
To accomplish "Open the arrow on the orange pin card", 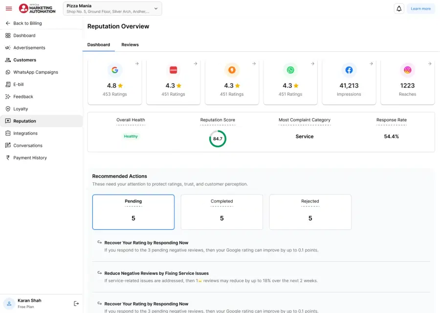I will pos(254,64).
